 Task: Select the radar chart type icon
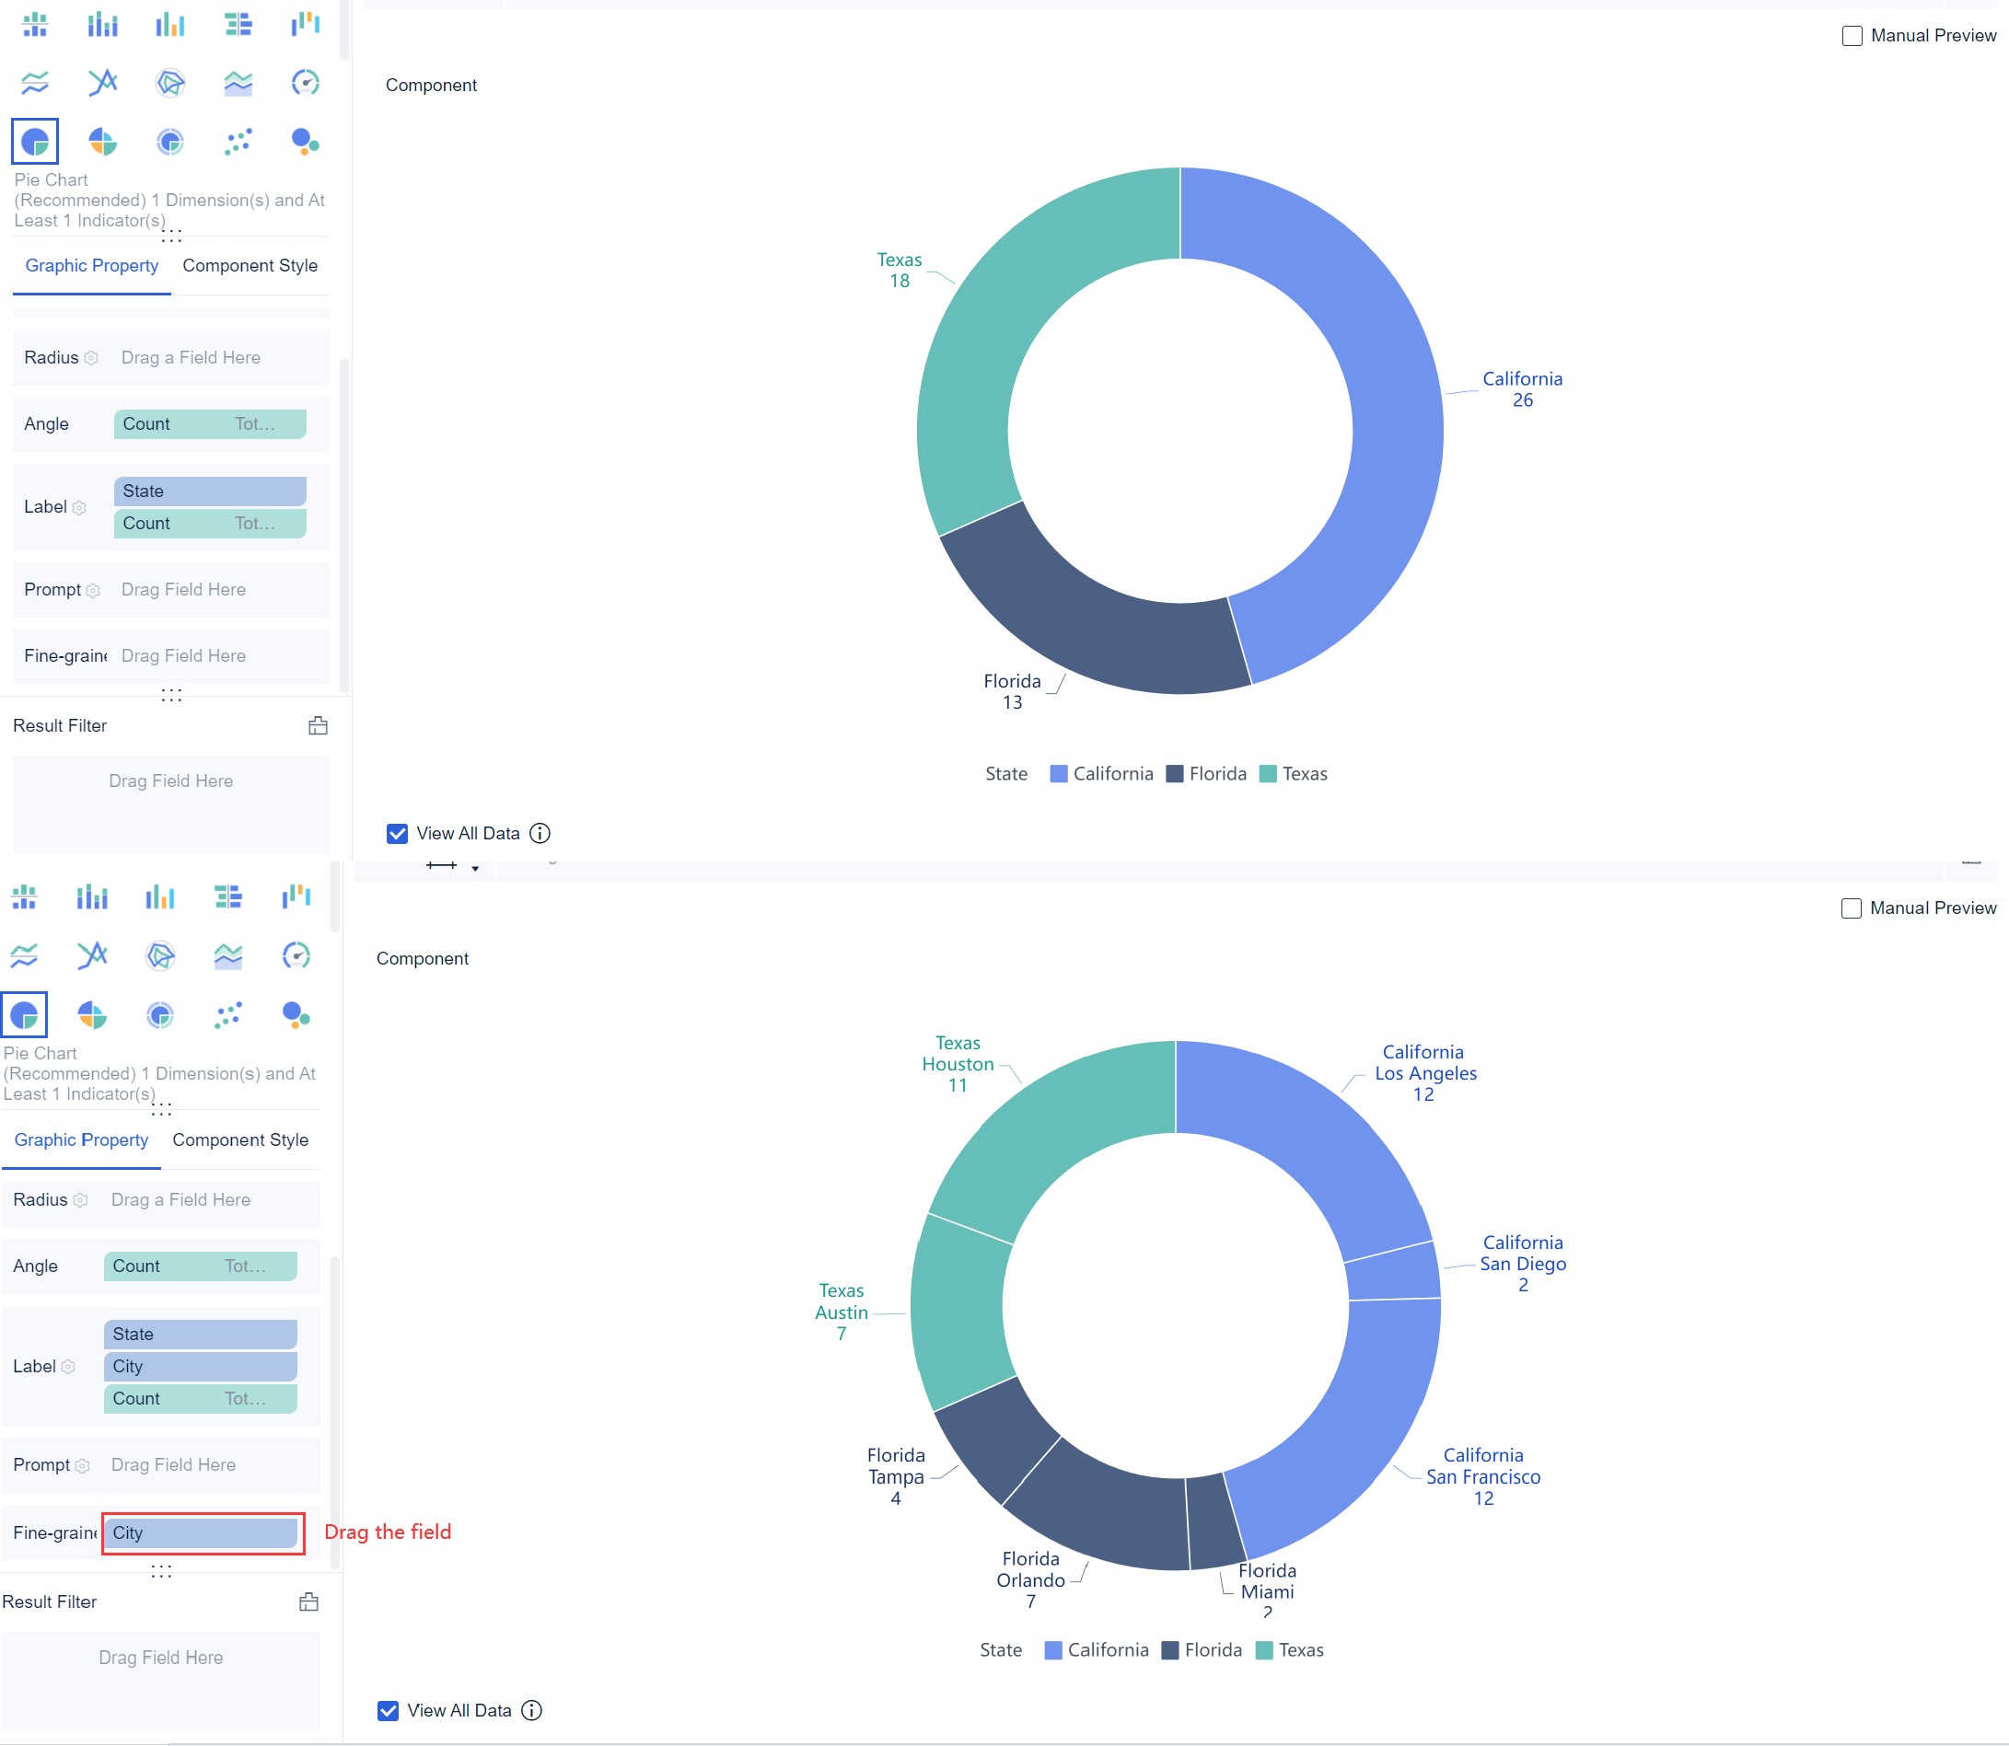point(171,83)
